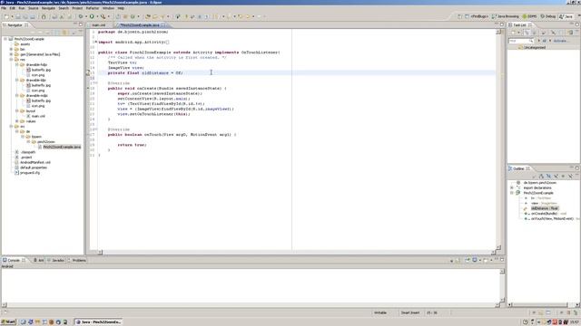This screenshot has width=581, height=326.
Task: Click the Task List view tab
Action: [520, 25]
